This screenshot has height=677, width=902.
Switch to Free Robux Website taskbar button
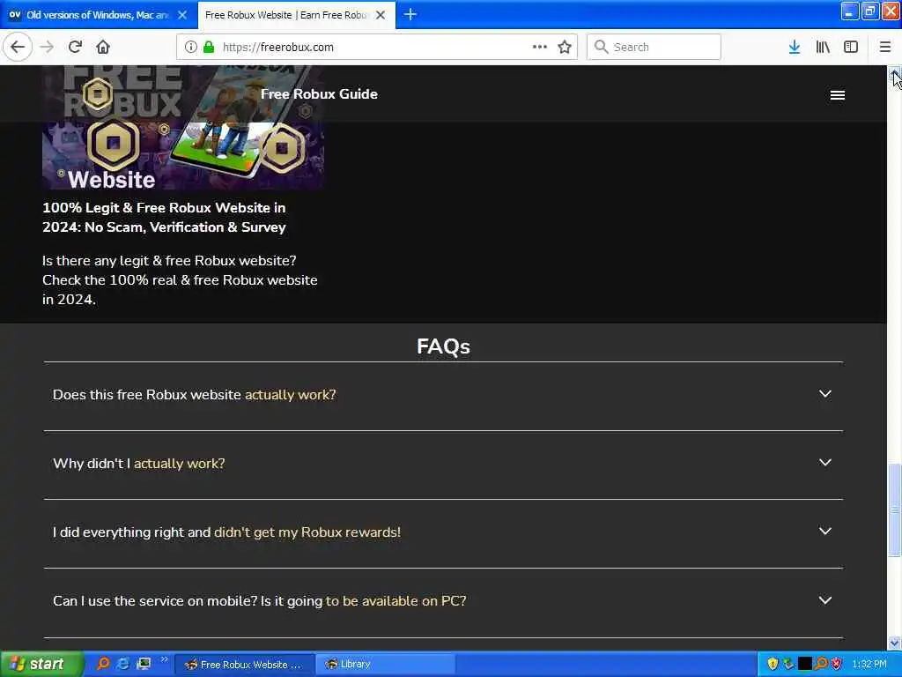[x=245, y=665]
